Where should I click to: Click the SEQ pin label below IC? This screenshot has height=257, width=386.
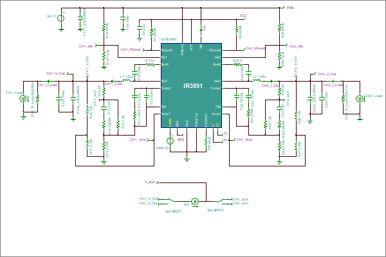coord(181,139)
